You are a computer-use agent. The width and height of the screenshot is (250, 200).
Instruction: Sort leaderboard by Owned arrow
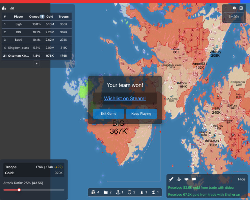pos(42,17)
